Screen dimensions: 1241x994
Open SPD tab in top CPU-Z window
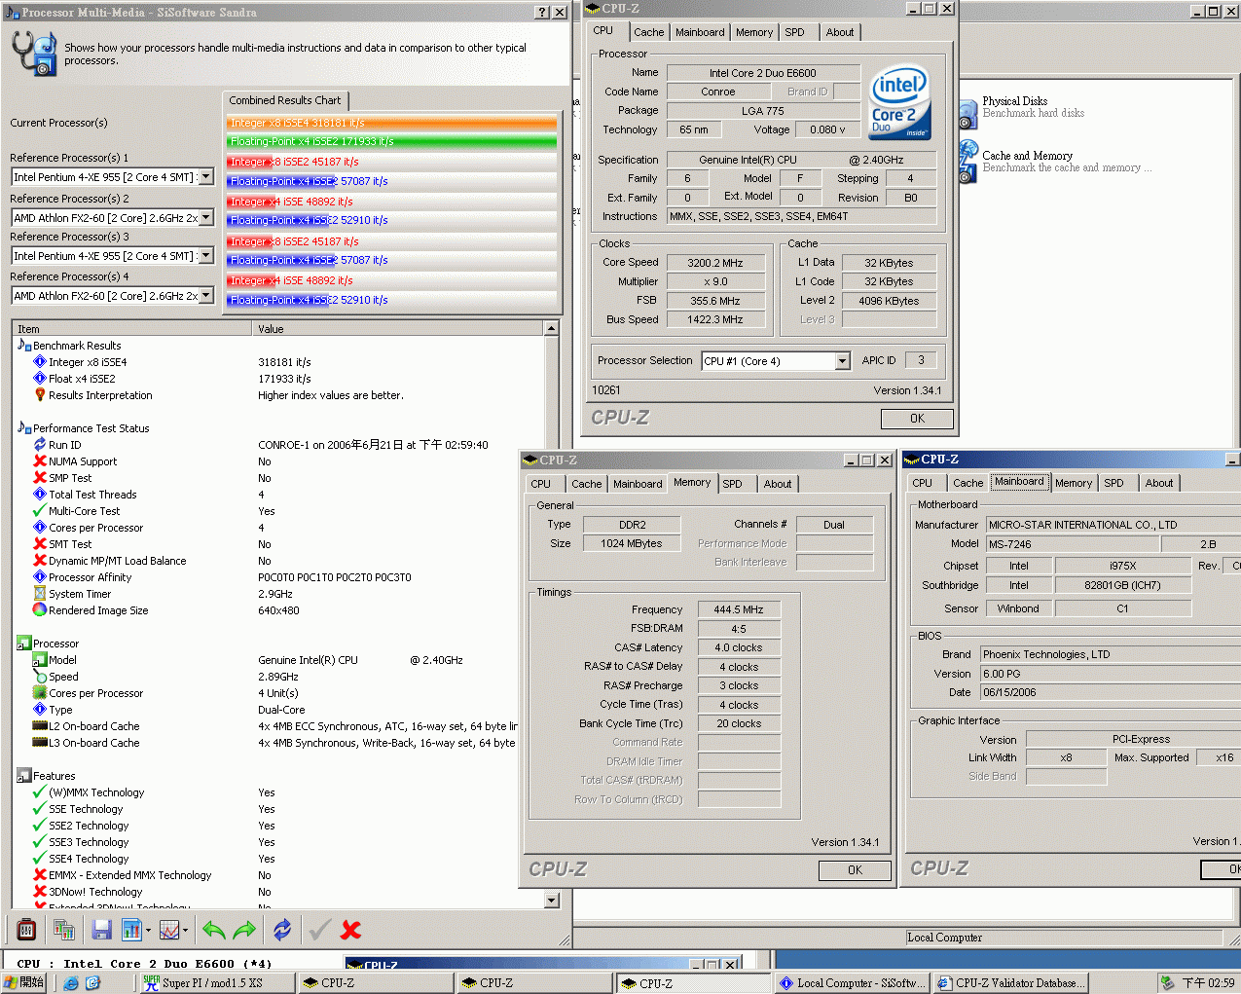[x=795, y=32]
